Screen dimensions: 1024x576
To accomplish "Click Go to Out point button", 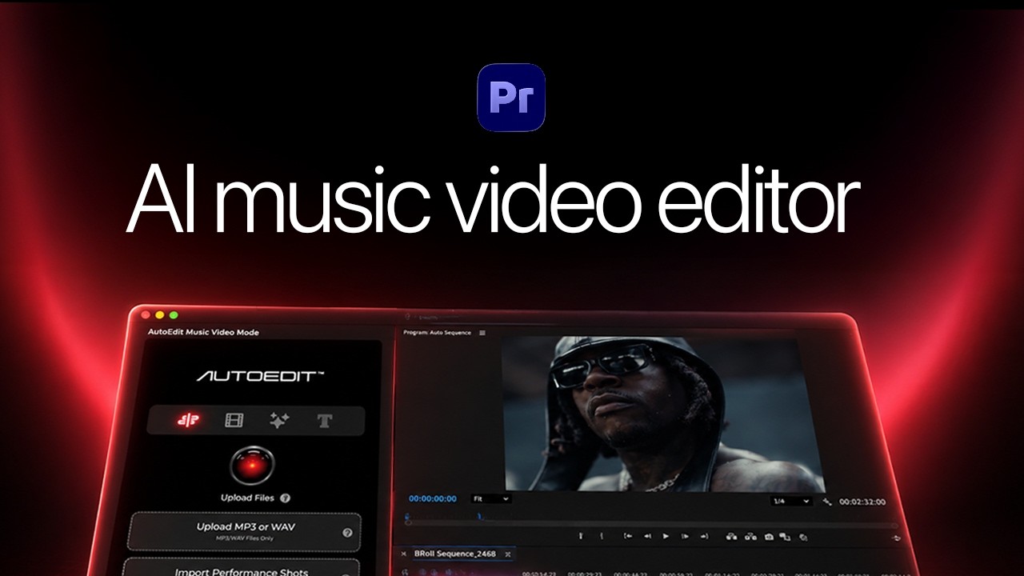I will click(705, 537).
